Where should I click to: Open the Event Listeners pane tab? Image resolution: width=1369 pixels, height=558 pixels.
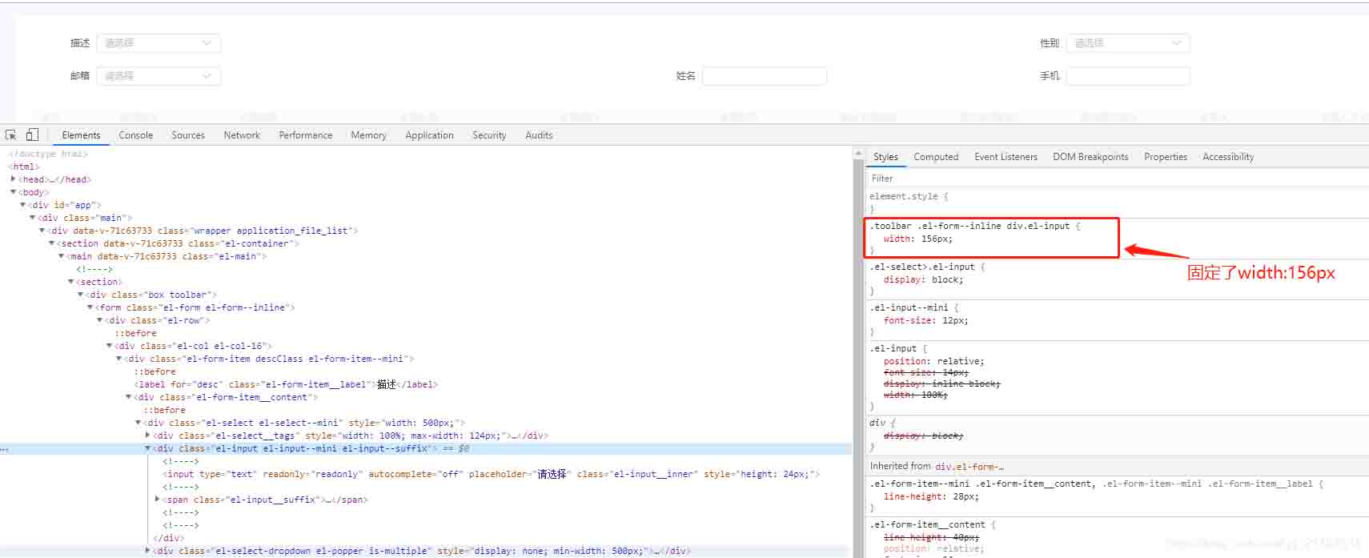(x=1006, y=157)
